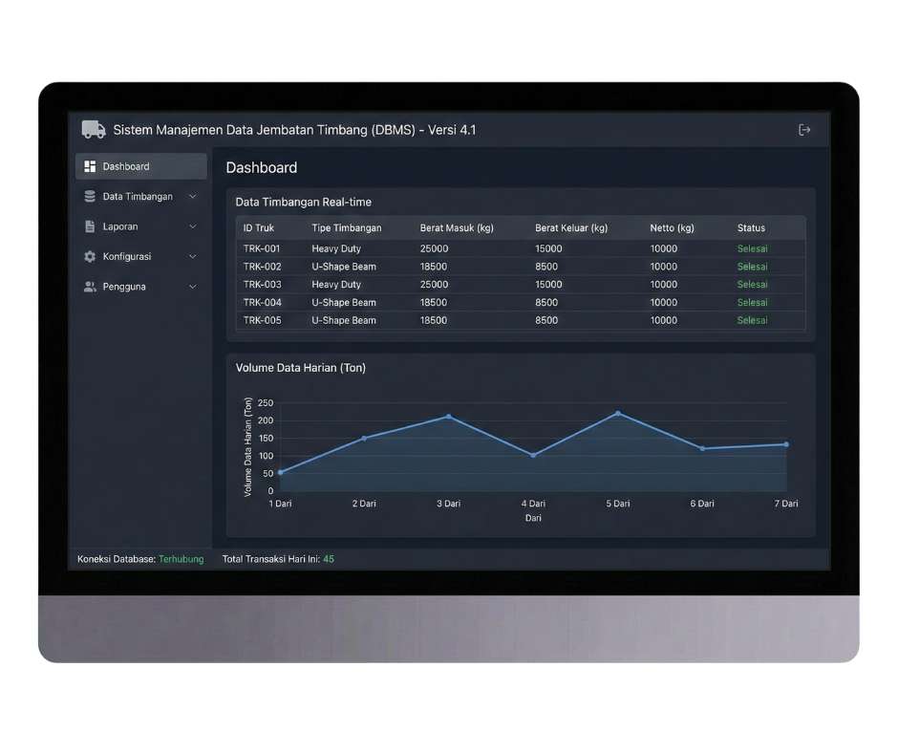Sort by the Netto (kg) column header
The image size is (898, 753).
point(672,228)
